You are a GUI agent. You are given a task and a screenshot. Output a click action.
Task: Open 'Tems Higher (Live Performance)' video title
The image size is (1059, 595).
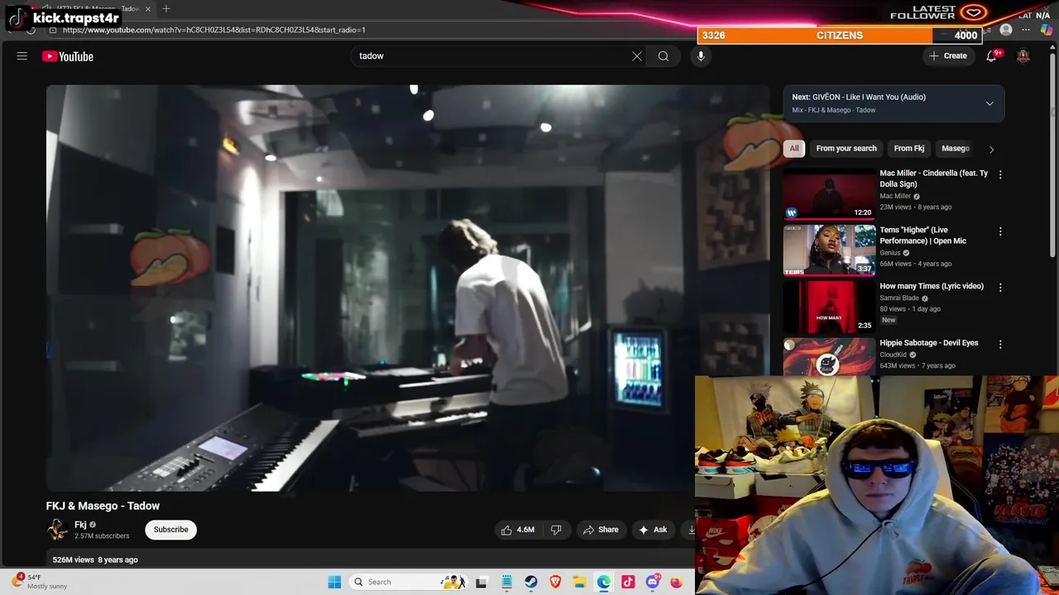pyautogui.click(x=923, y=236)
